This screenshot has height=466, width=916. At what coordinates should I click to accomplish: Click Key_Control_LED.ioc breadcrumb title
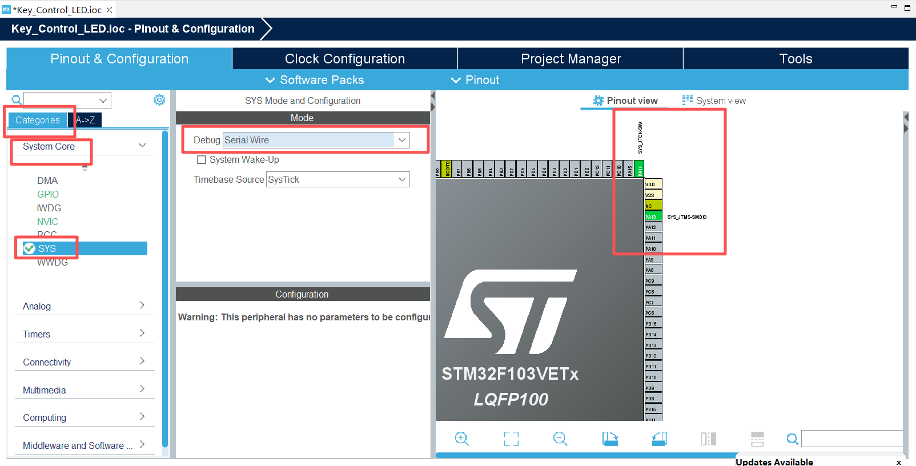tap(132, 29)
